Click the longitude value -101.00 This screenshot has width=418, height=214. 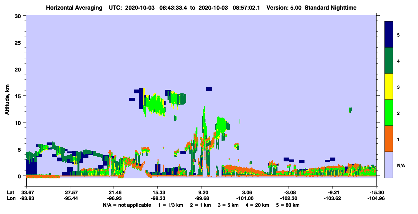click(x=245, y=198)
